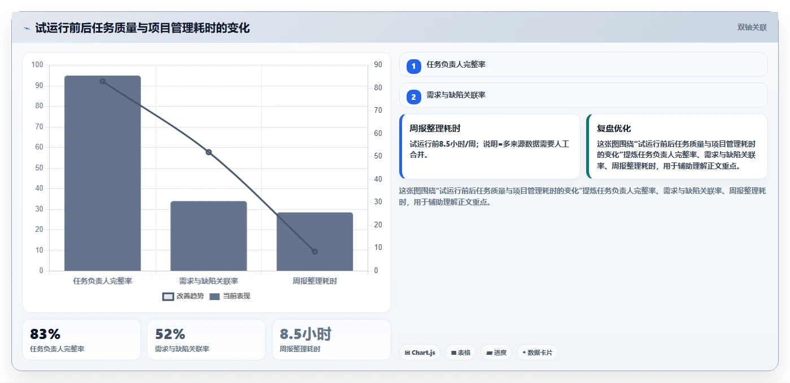Click the x-axis label 任务负责人完整率
This screenshot has width=790, height=383.
103,281
